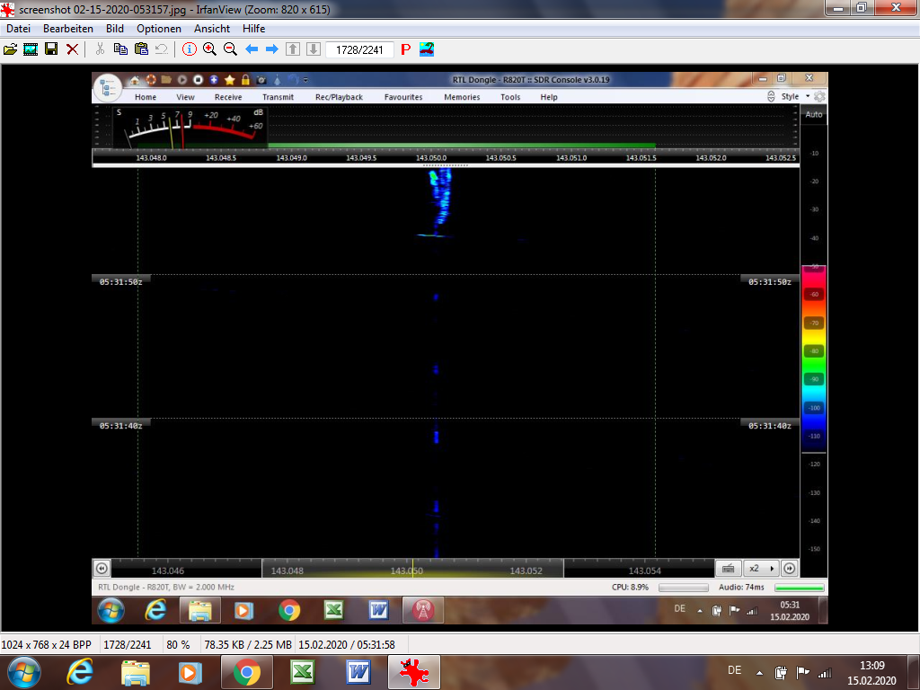Zoom out with the minus magnifier
Image resolution: width=920 pixels, height=690 pixels.
point(230,49)
